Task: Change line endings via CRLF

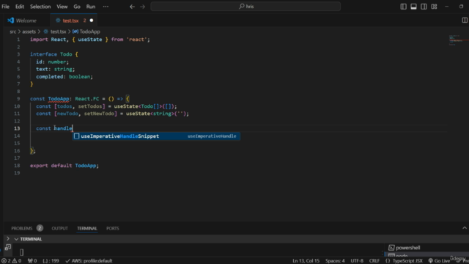Action: pos(374,261)
